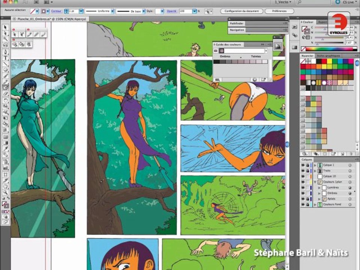Screen dimensions: 360x270
Task: Click Configuration du document button
Action: (241, 11)
